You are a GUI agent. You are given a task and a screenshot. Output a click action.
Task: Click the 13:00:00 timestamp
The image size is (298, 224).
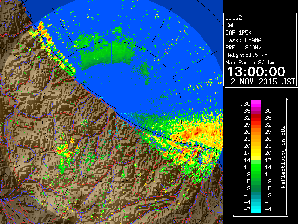pos(256,71)
